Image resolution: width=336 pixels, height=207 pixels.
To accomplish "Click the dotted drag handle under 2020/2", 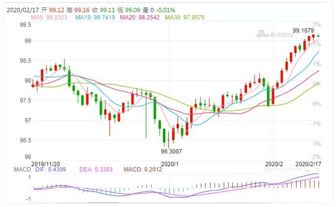I will [283, 170].
